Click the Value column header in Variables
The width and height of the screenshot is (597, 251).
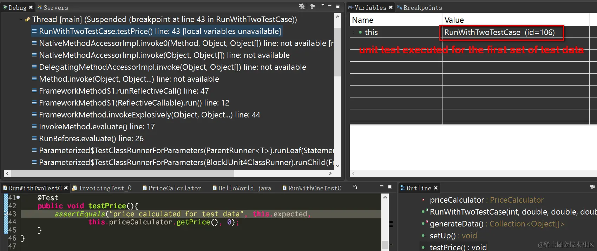coord(516,20)
